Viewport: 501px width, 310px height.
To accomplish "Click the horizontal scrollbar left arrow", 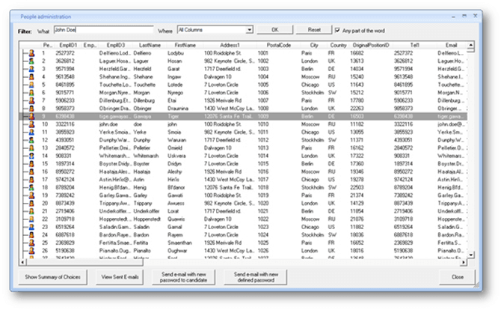I will tap(22, 263).
